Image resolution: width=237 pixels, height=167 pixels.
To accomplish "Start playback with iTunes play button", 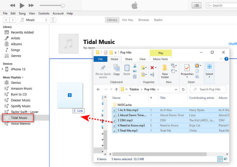I will click(x=22, y=6).
